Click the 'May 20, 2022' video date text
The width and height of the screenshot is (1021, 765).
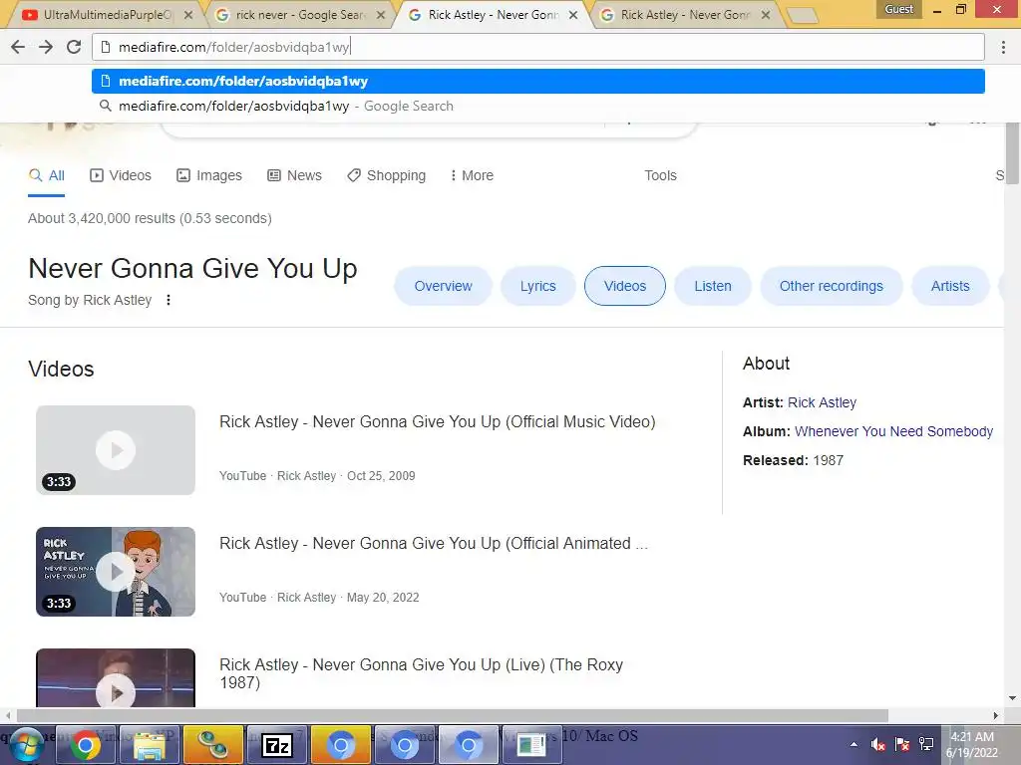click(x=383, y=598)
